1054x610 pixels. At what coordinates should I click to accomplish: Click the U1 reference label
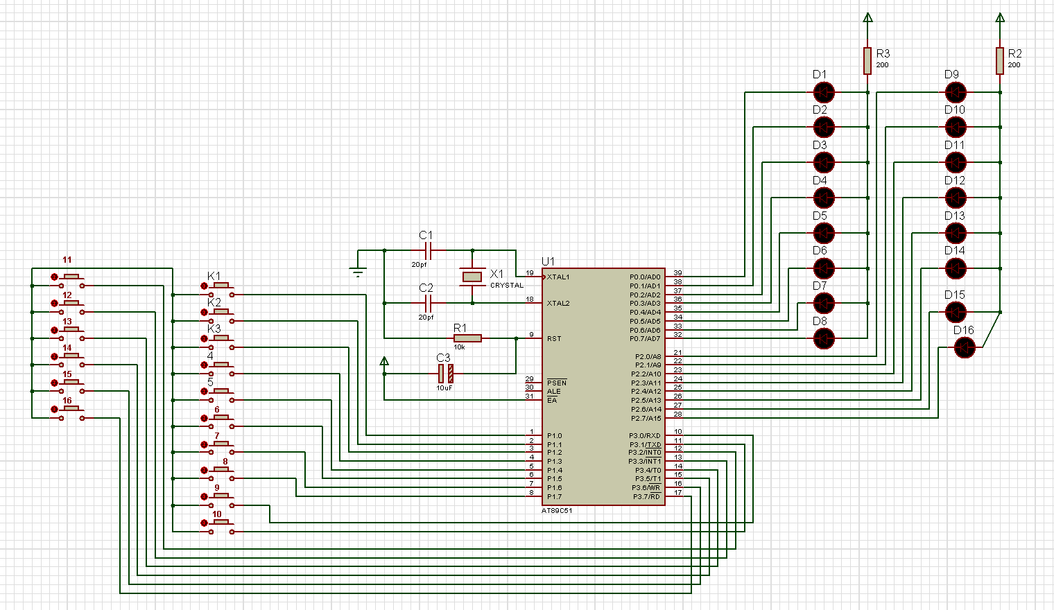point(548,261)
